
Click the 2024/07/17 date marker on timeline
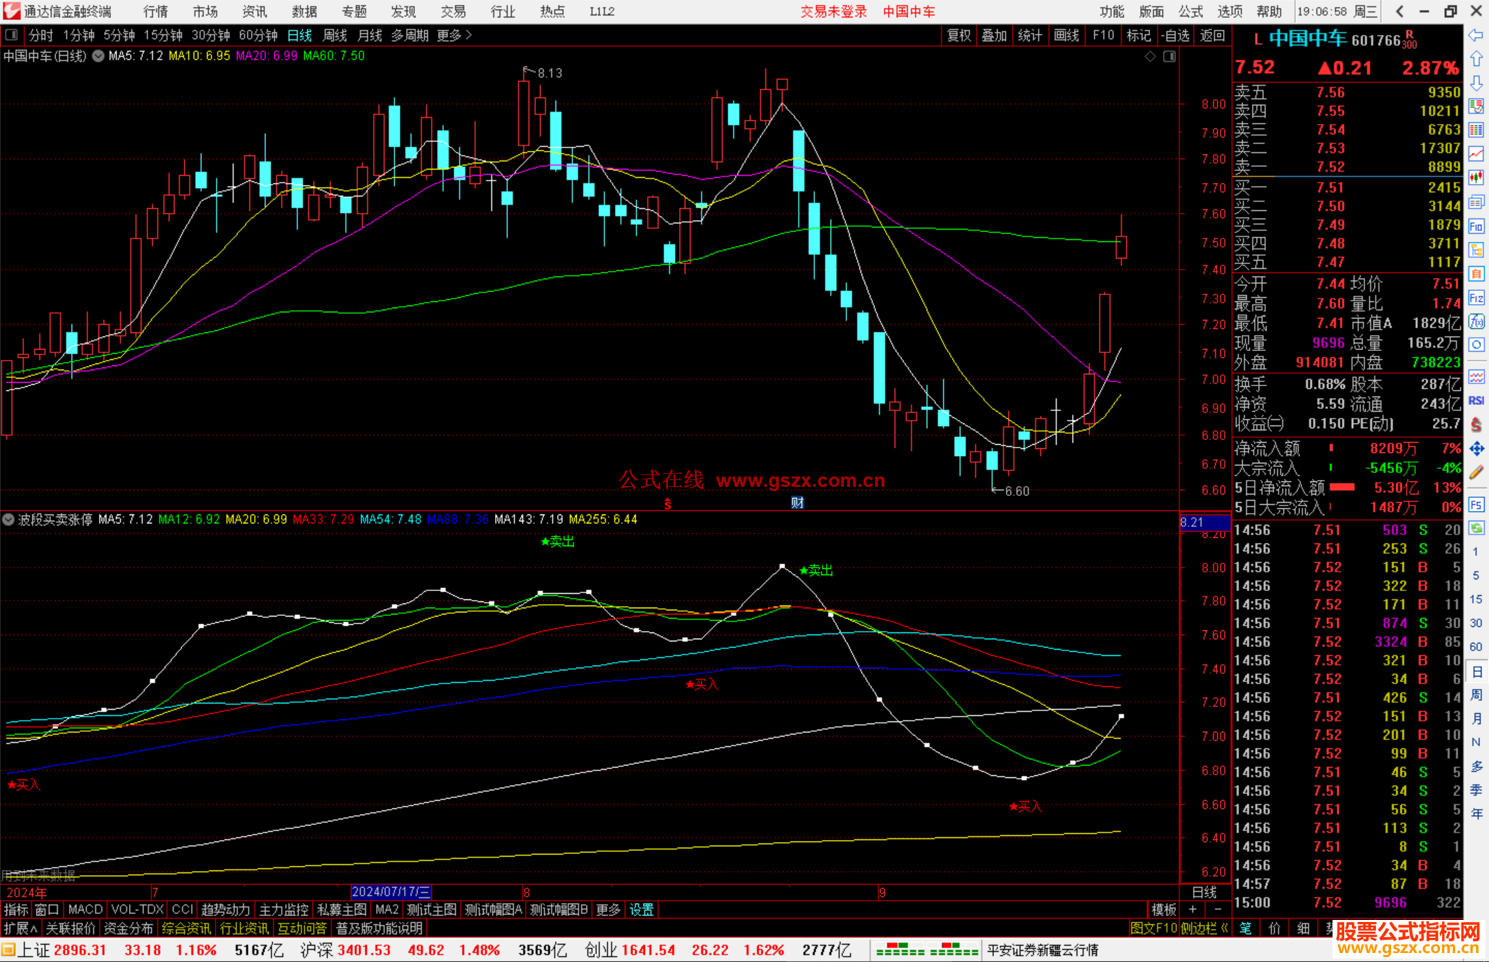coord(391,892)
